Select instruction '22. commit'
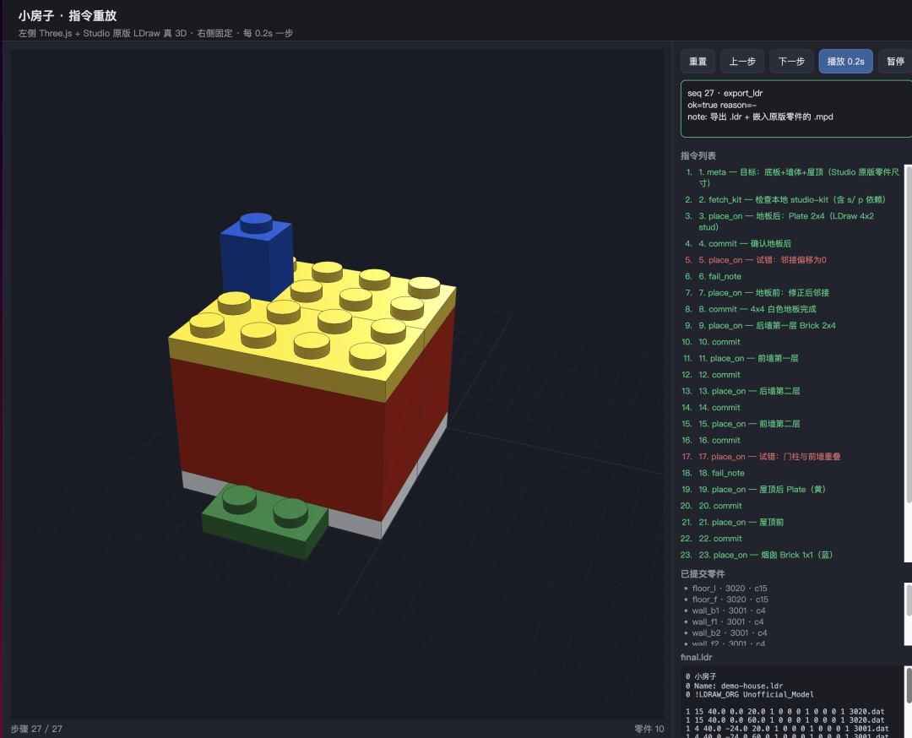912x738 pixels. tap(720, 539)
